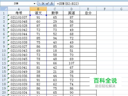Select row 10 header

pos(4,51)
